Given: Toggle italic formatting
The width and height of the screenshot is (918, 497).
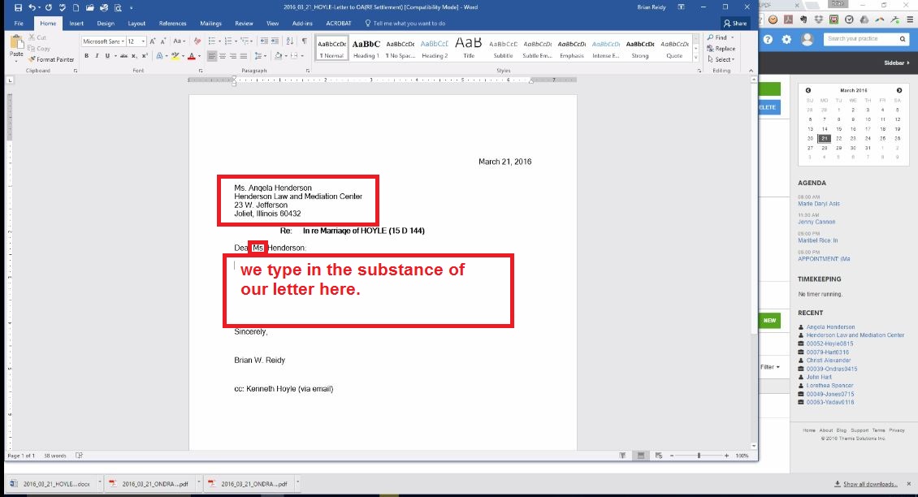Looking at the screenshot, I should [x=97, y=55].
